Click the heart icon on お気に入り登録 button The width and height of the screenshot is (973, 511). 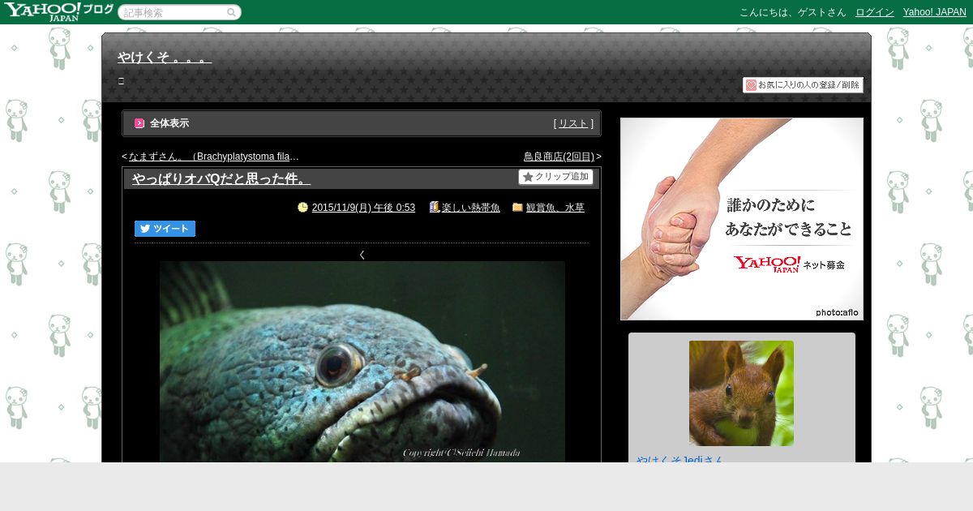[x=751, y=85]
